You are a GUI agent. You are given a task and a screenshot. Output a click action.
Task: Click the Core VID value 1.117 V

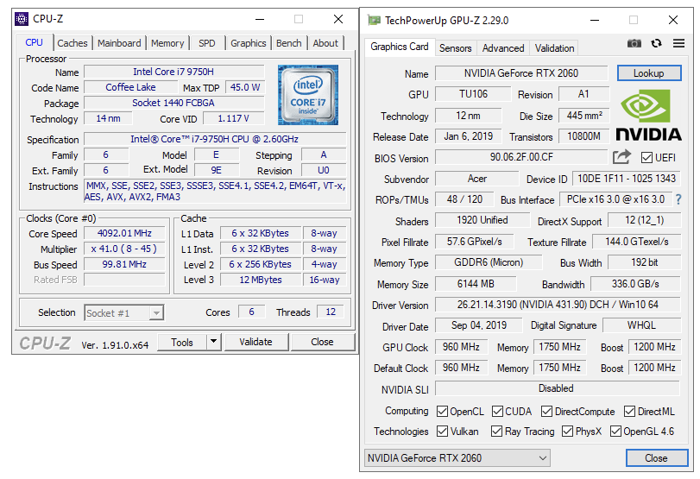(x=234, y=118)
